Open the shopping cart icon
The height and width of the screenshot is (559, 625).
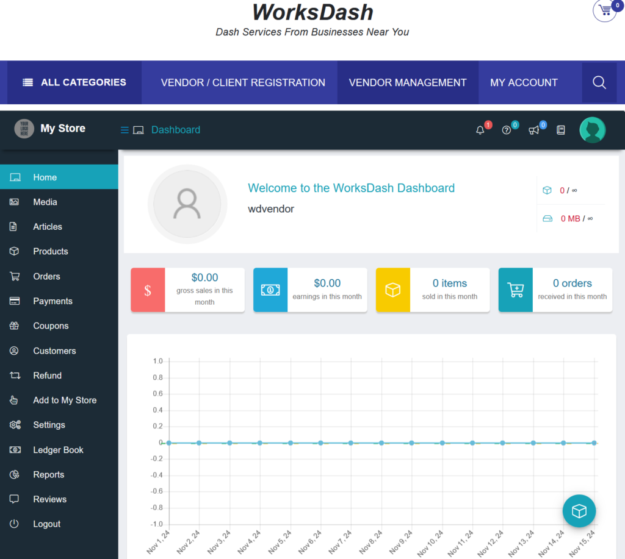pyautogui.click(x=605, y=10)
